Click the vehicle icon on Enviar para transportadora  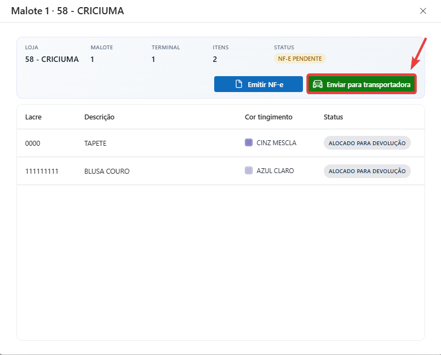[317, 84]
